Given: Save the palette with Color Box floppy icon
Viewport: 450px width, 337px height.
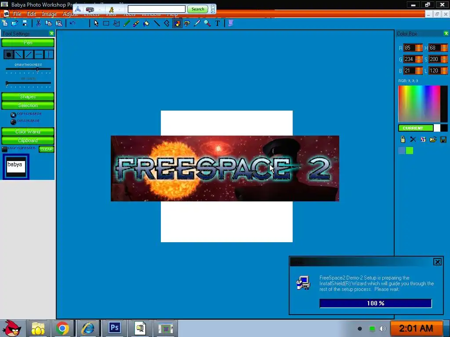Looking at the screenshot, I should (443, 139).
